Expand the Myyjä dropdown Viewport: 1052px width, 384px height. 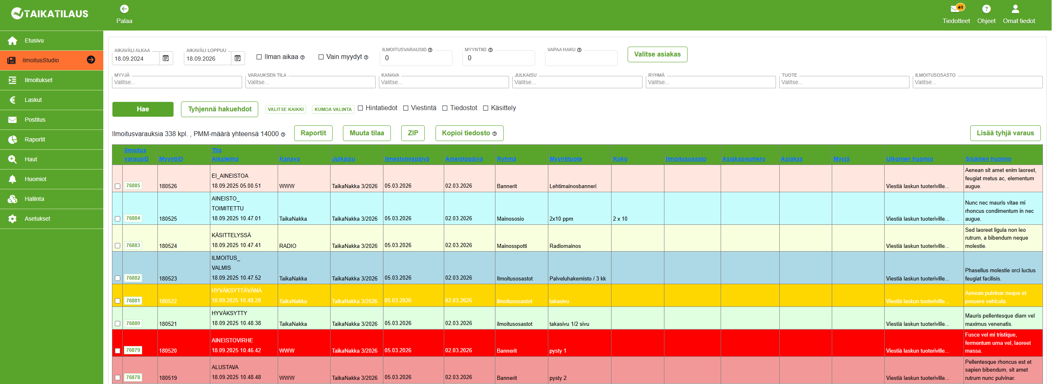click(x=177, y=82)
